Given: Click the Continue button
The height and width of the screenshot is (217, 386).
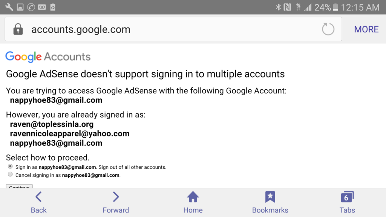Looking at the screenshot, I should (19, 186).
